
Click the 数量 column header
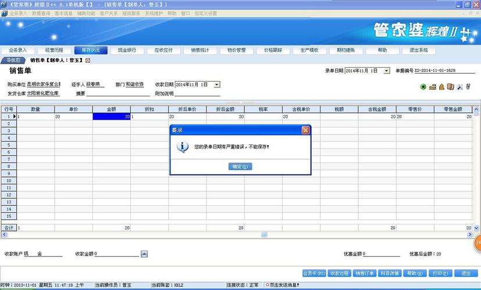[35, 109]
